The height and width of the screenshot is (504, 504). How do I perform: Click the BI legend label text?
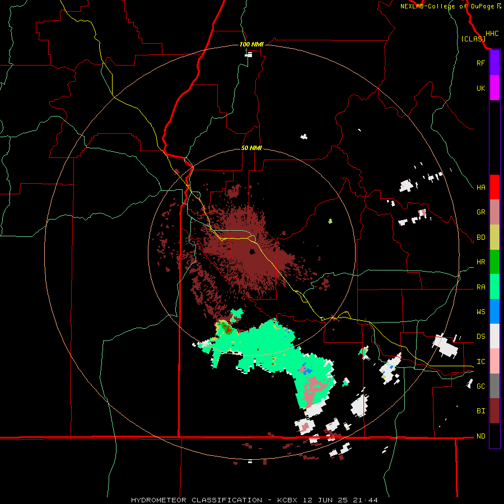tap(480, 411)
